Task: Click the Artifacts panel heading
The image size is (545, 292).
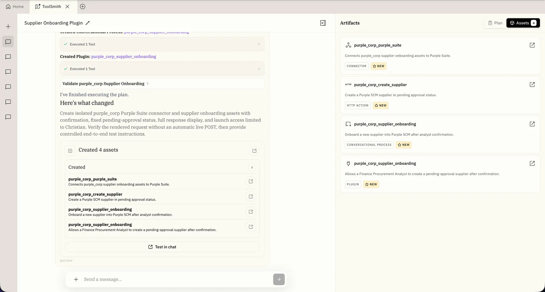Action: (350, 23)
